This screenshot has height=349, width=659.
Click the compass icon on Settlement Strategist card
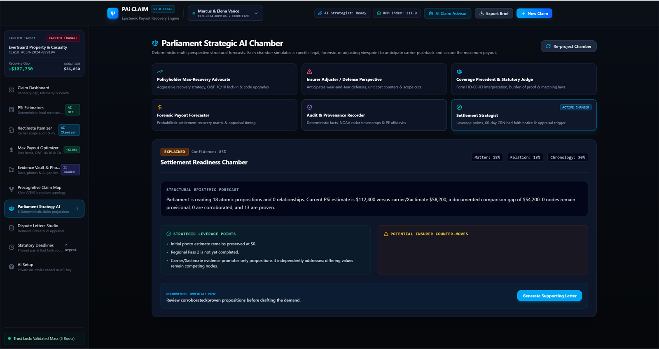[459, 107]
